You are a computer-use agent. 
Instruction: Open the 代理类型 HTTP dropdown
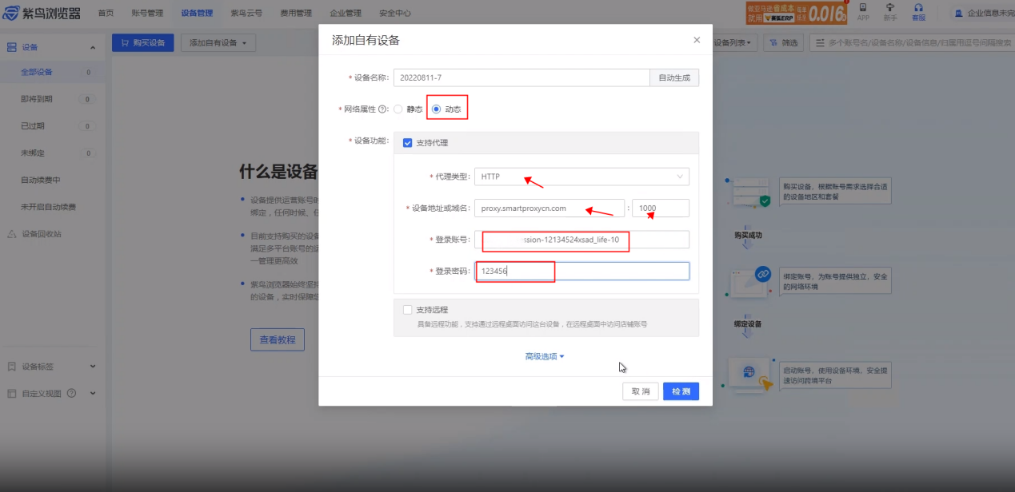tap(581, 177)
